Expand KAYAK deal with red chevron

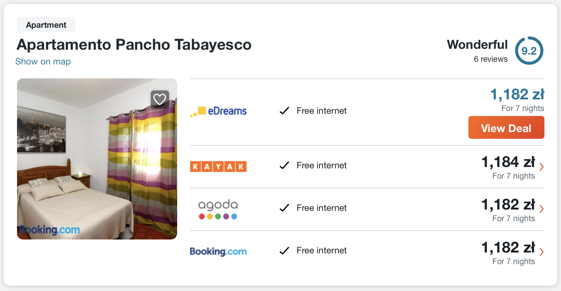tap(542, 167)
